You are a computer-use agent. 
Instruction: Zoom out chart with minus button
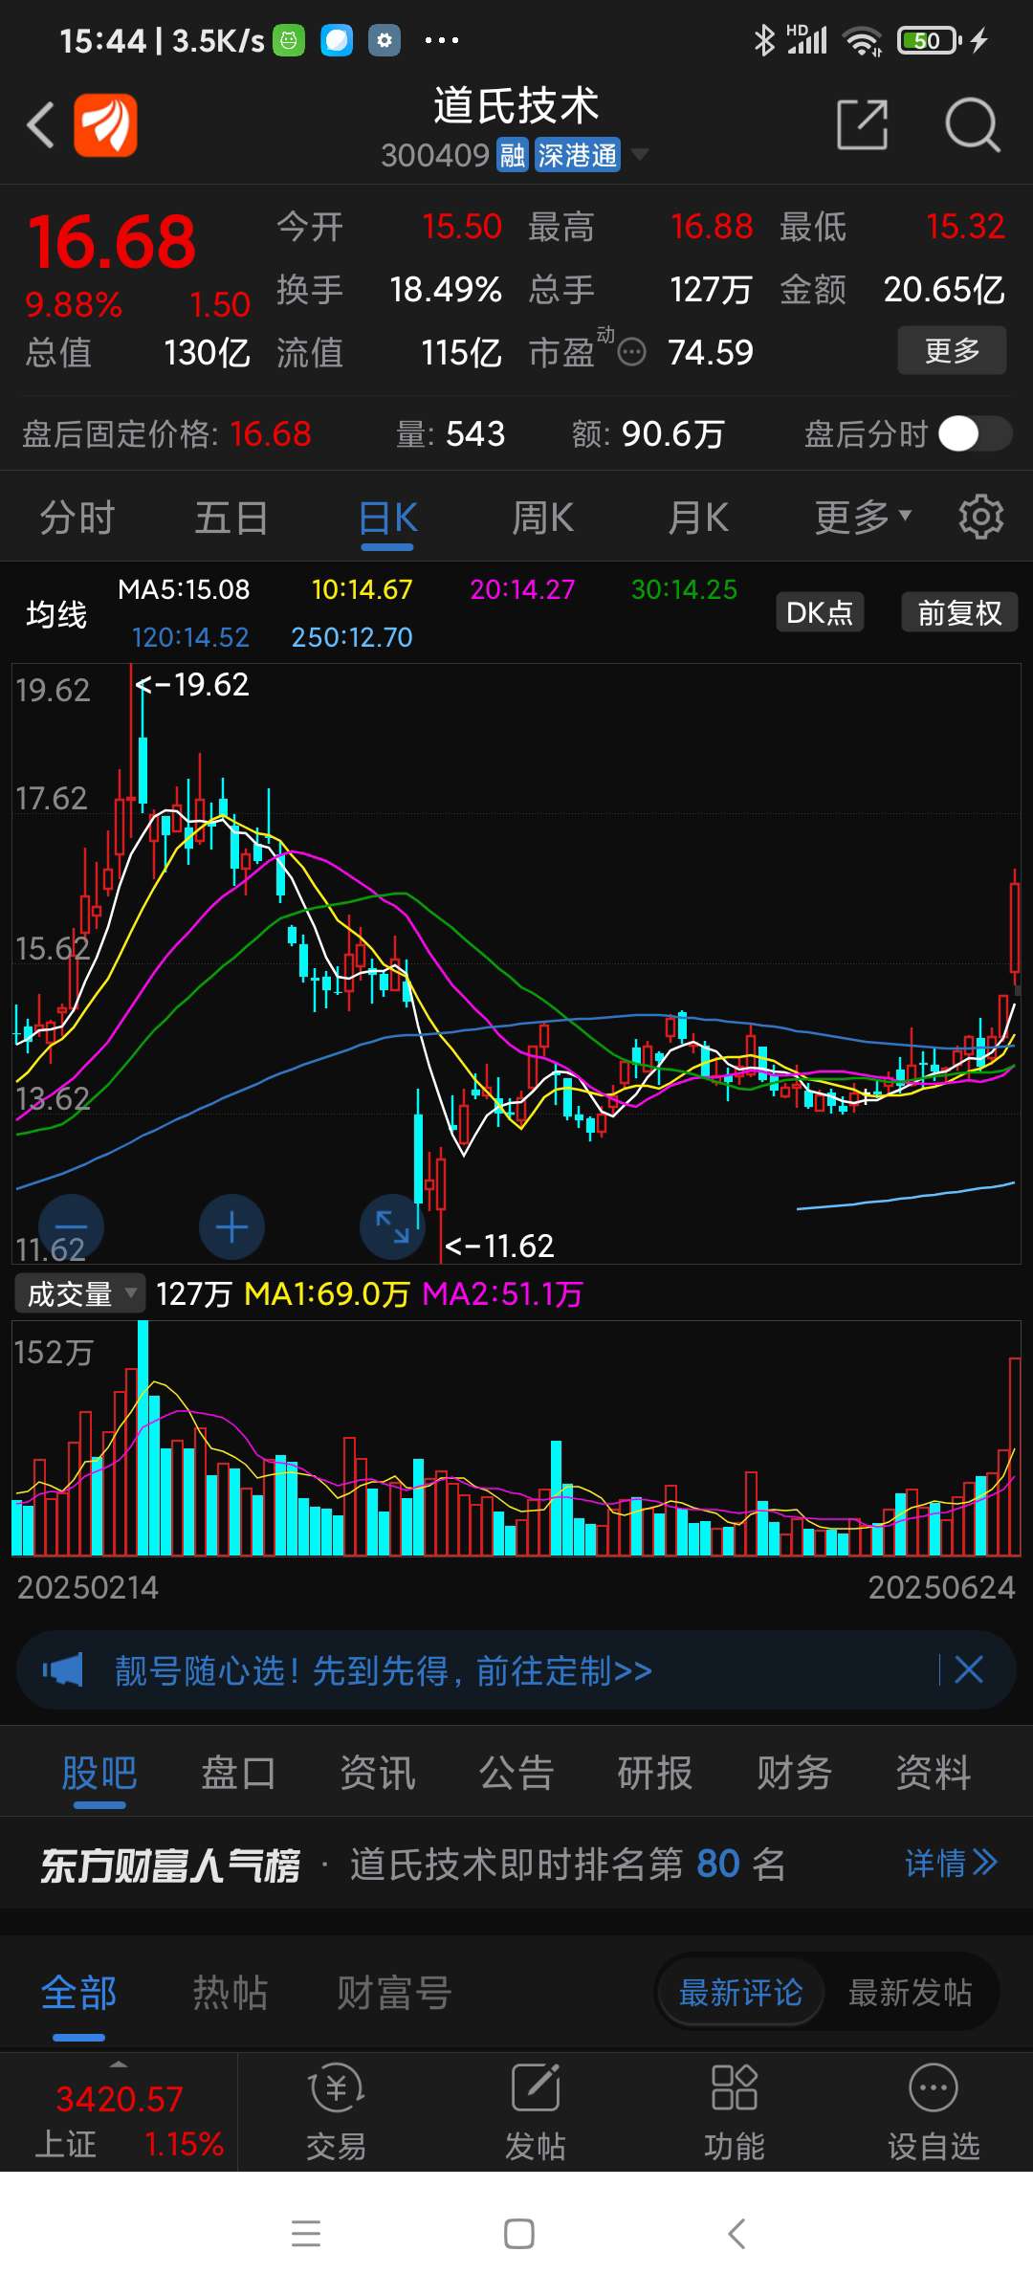click(x=71, y=1227)
